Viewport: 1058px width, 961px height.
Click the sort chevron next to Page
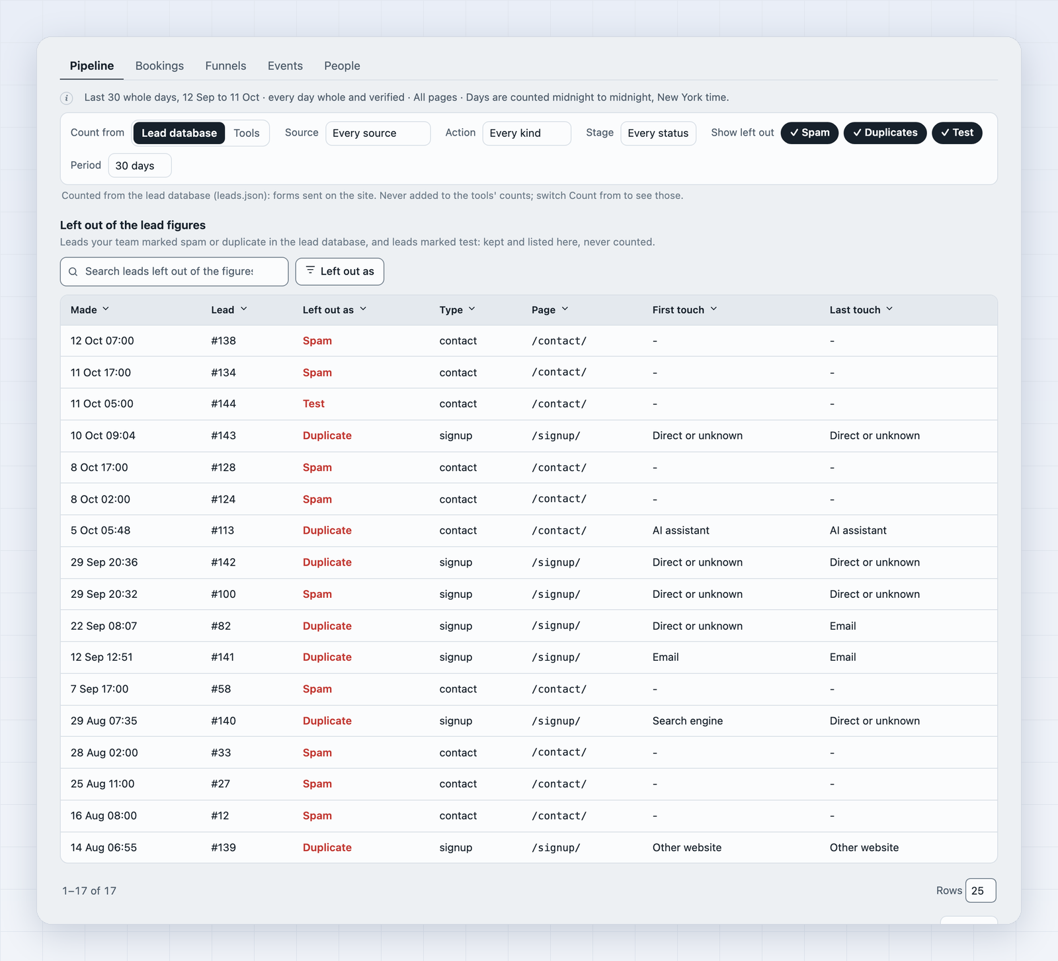click(x=565, y=310)
